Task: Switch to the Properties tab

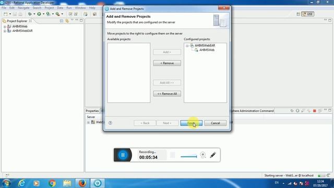Action: coord(92,111)
